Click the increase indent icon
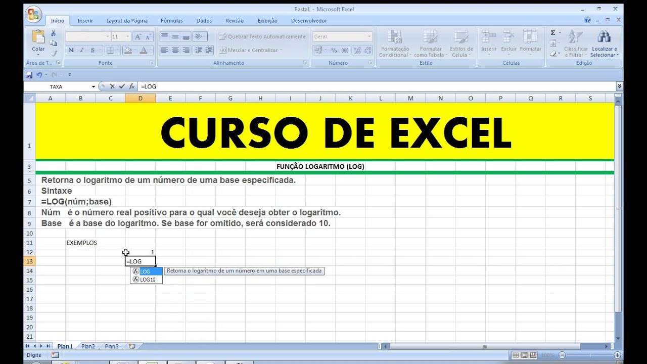The height and width of the screenshot is (364, 647). (x=209, y=50)
